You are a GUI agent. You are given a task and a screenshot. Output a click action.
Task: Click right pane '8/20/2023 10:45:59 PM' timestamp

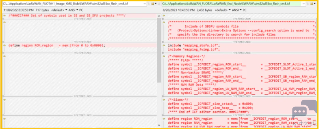[x=179, y=10]
